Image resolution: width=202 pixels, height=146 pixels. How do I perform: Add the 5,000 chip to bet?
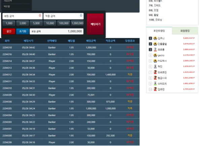[36, 23]
